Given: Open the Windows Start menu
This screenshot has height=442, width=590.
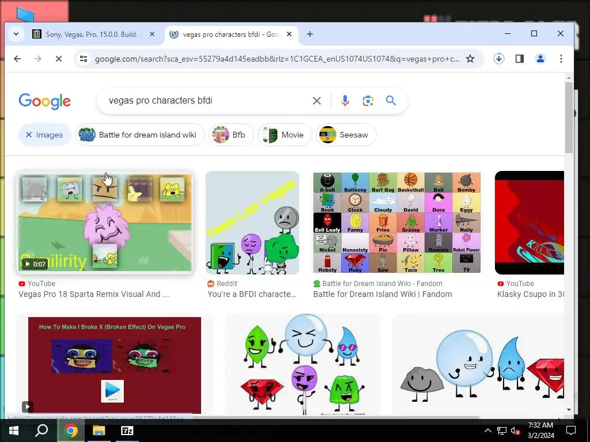Looking at the screenshot, I should pos(14,430).
